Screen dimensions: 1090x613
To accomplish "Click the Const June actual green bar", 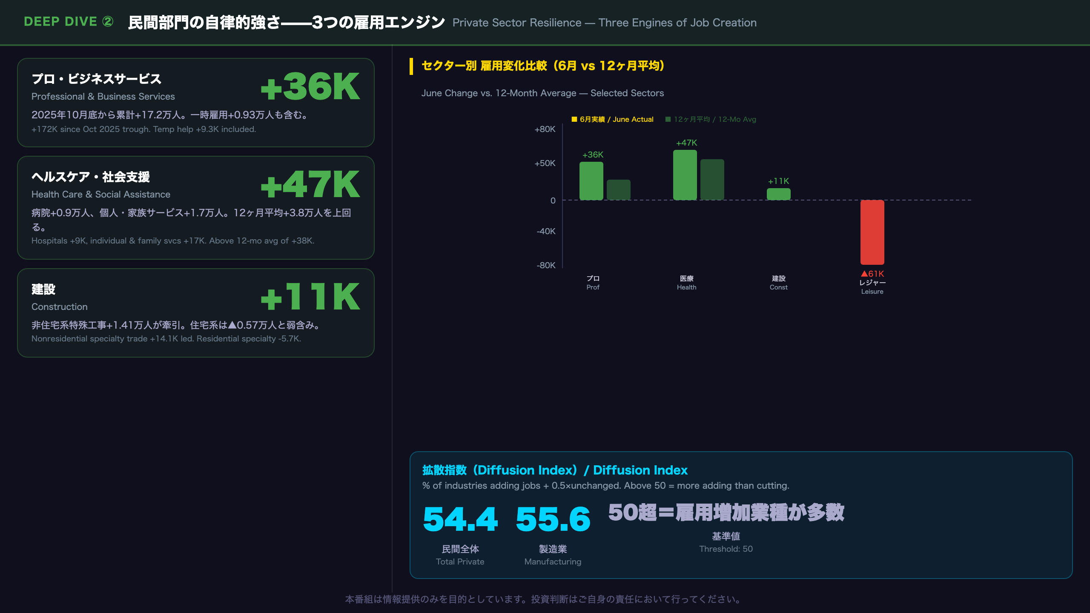I will tap(779, 194).
